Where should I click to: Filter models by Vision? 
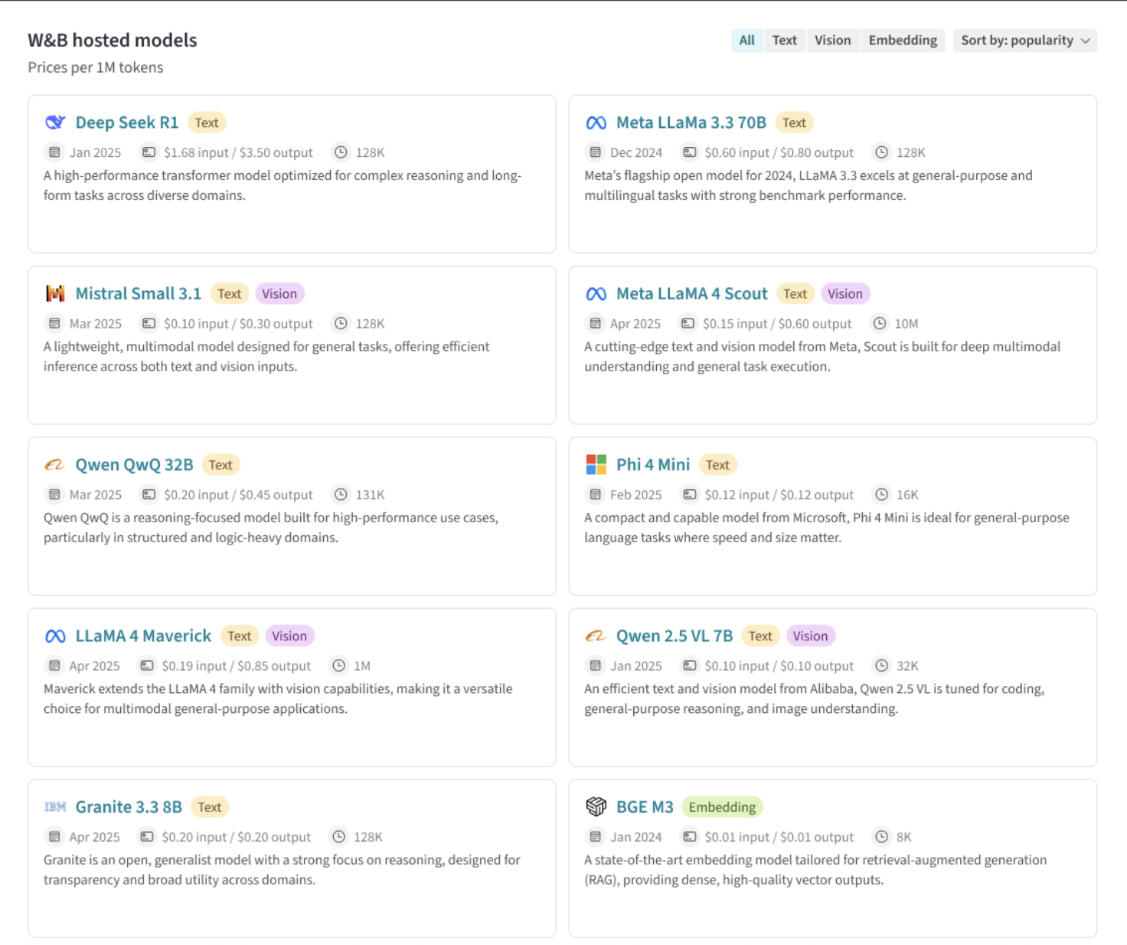coord(832,41)
